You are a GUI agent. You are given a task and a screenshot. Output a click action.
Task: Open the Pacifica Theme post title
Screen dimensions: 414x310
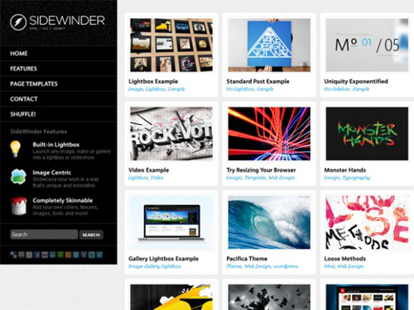click(x=247, y=259)
